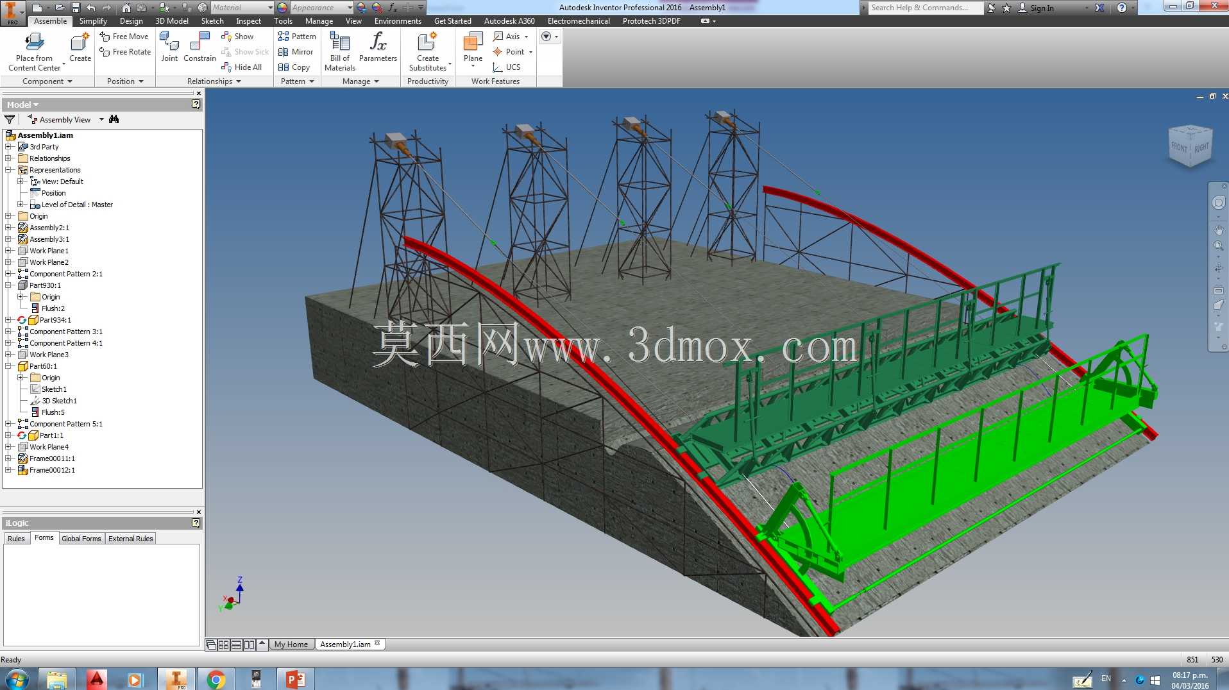The width and height of the screenshot is (1229, 690).
Task: Switch to iLogic Rules tab
Action: pos(16,539)
